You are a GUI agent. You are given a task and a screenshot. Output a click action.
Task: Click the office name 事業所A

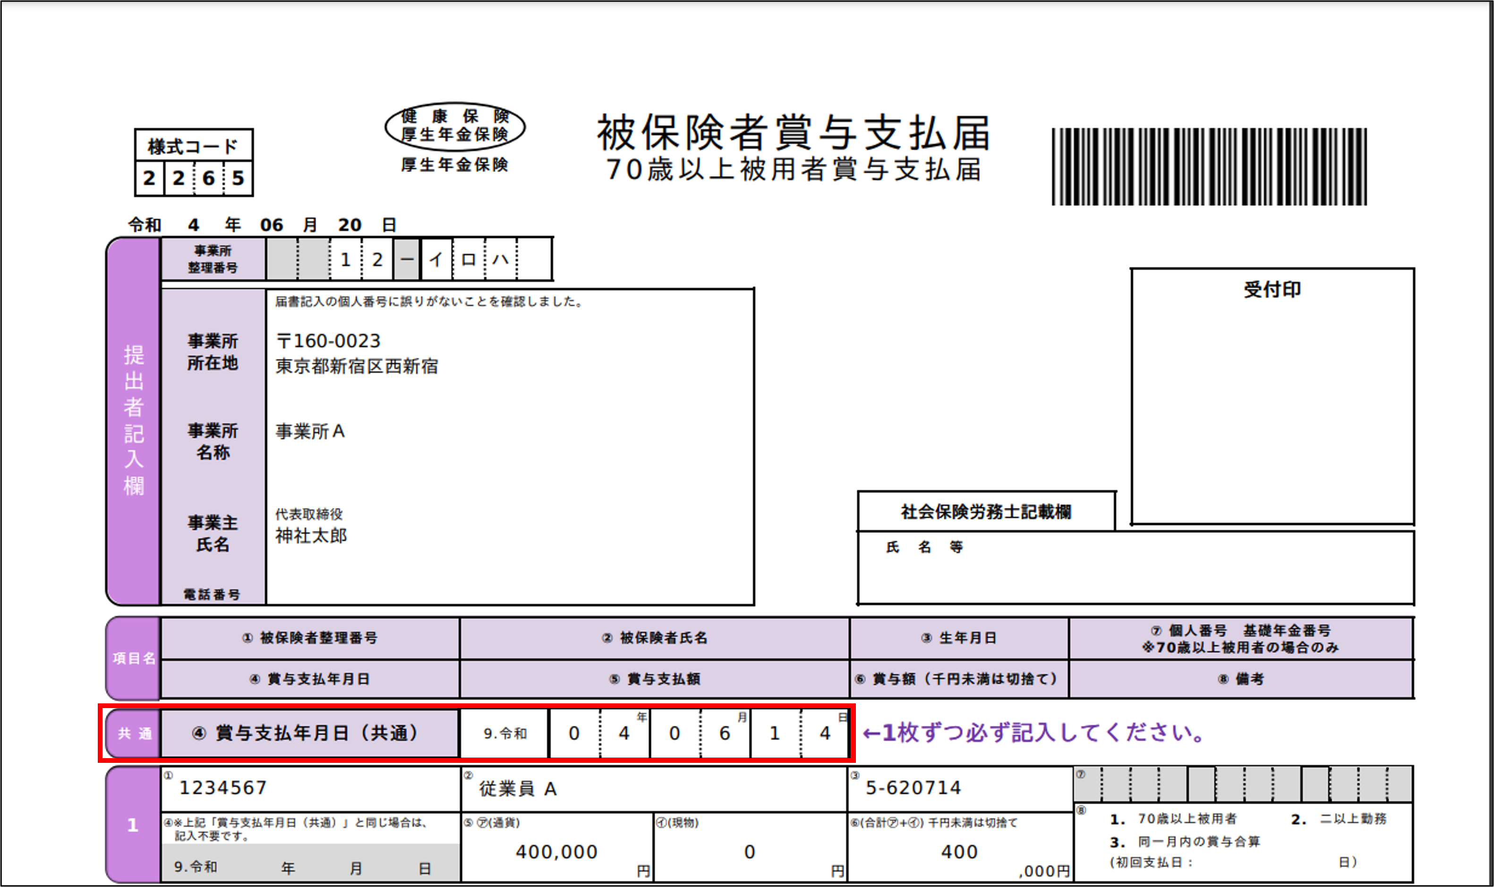310,431
